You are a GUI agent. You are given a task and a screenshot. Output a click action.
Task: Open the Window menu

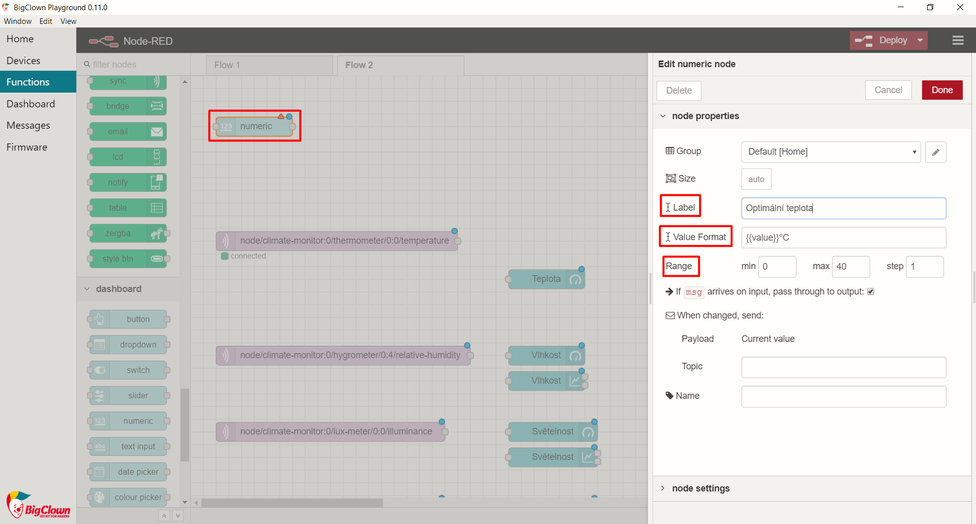pos(18,21)
